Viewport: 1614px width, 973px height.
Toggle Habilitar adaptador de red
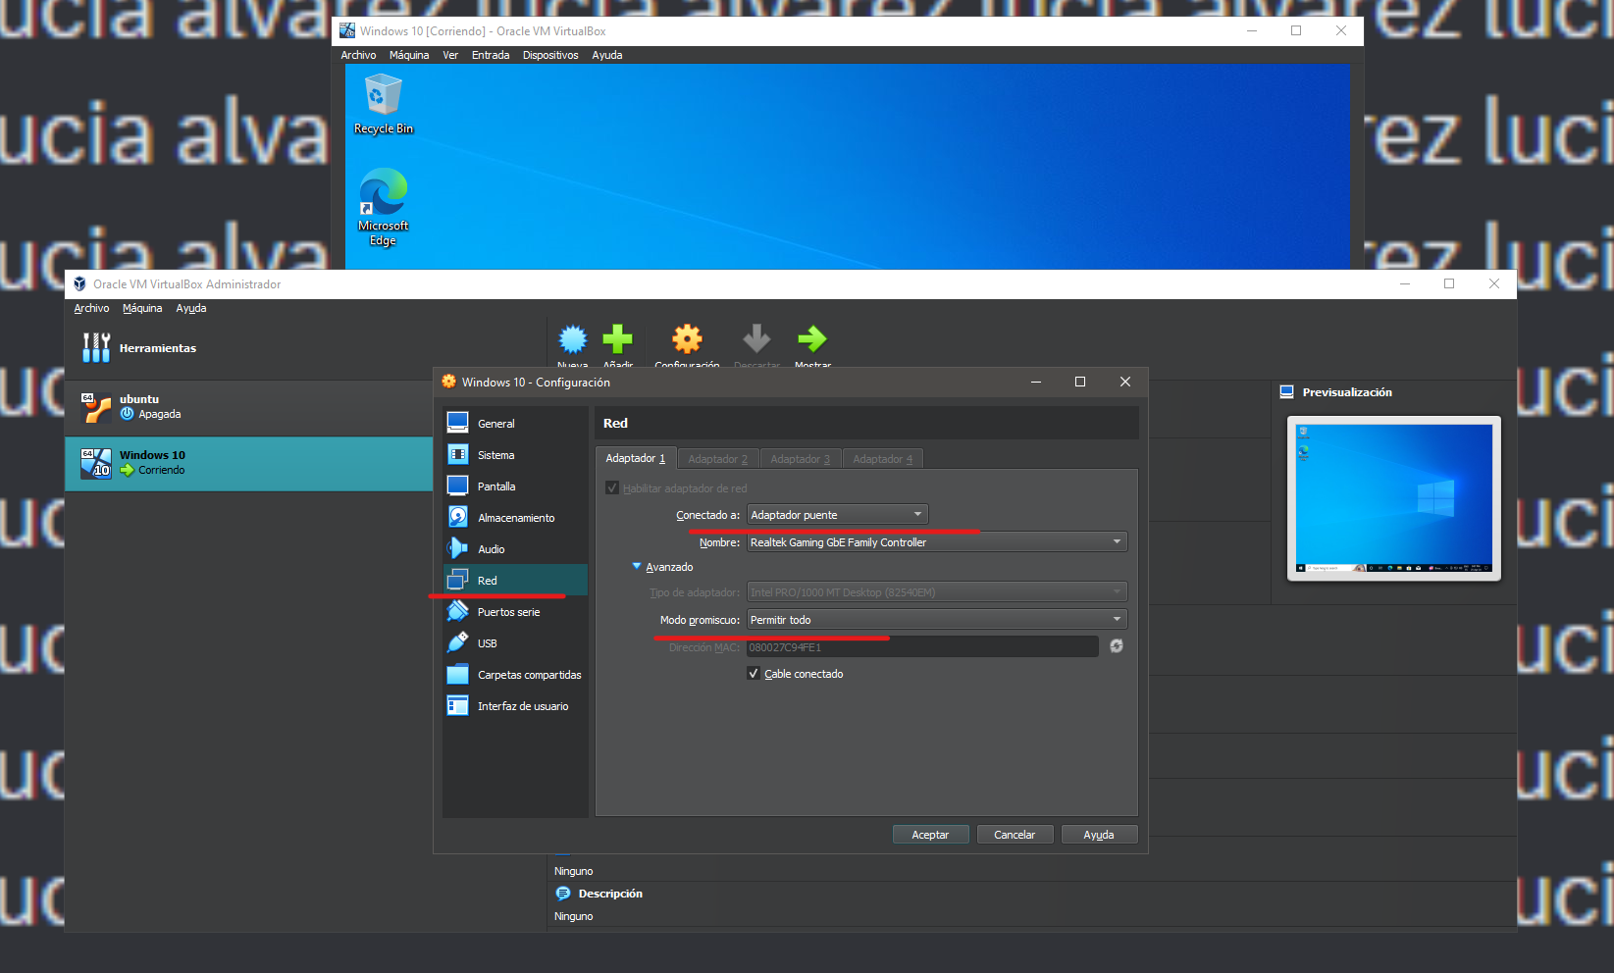click(612, 487)
